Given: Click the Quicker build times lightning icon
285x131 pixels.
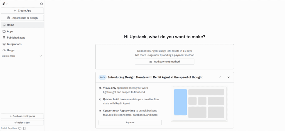Looking at the screenshot, I should click(100, 99).
